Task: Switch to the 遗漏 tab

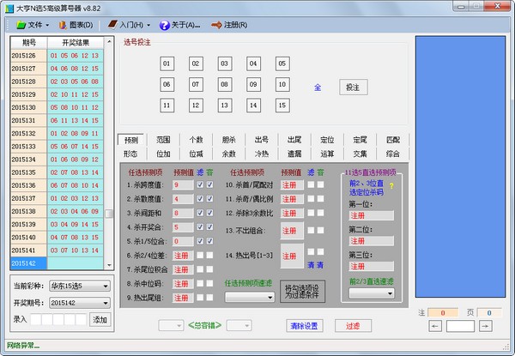Action: pos(294,154)
